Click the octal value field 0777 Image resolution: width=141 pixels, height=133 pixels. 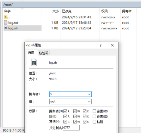[71, 128]
